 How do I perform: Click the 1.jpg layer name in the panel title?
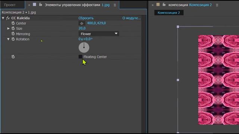[106, 5]
